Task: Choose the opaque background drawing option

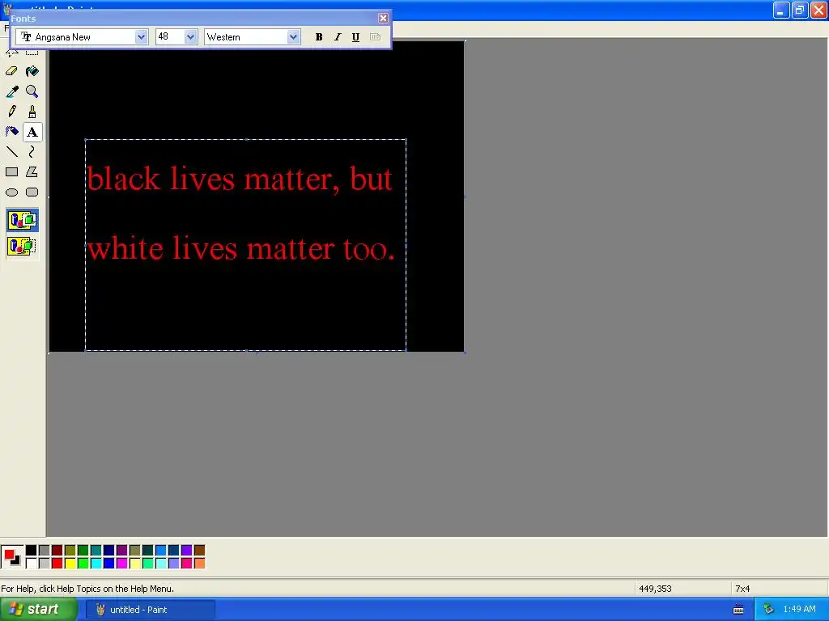Action: (22, 220)
